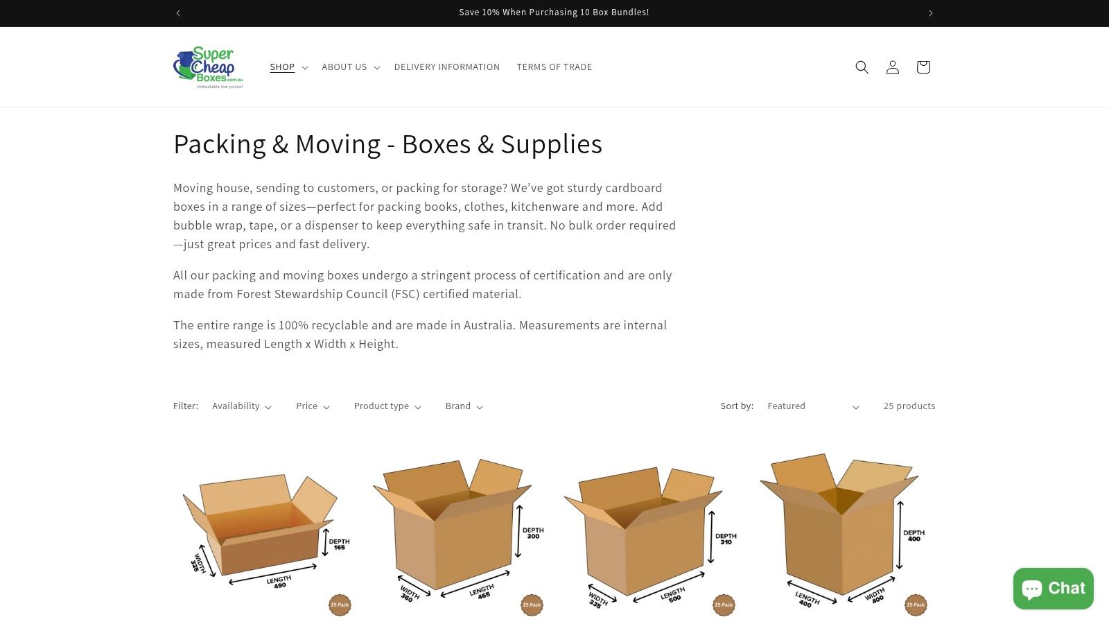Image resolution: width=1109 pixels, height=624 pixels.
Task: Show next announcement with right arrow
Action: (931, 13)
